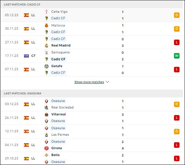Open the Real Madrid team name link
This screenshot has width=185, height=165.
click(x=61, y=45)
